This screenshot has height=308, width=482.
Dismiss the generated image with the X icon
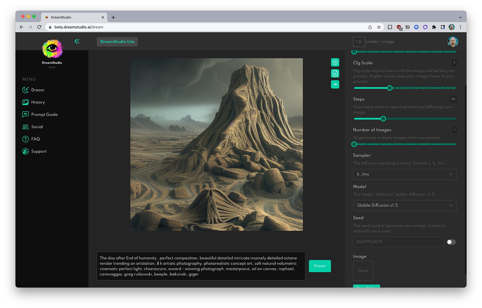tap(335, 62)
